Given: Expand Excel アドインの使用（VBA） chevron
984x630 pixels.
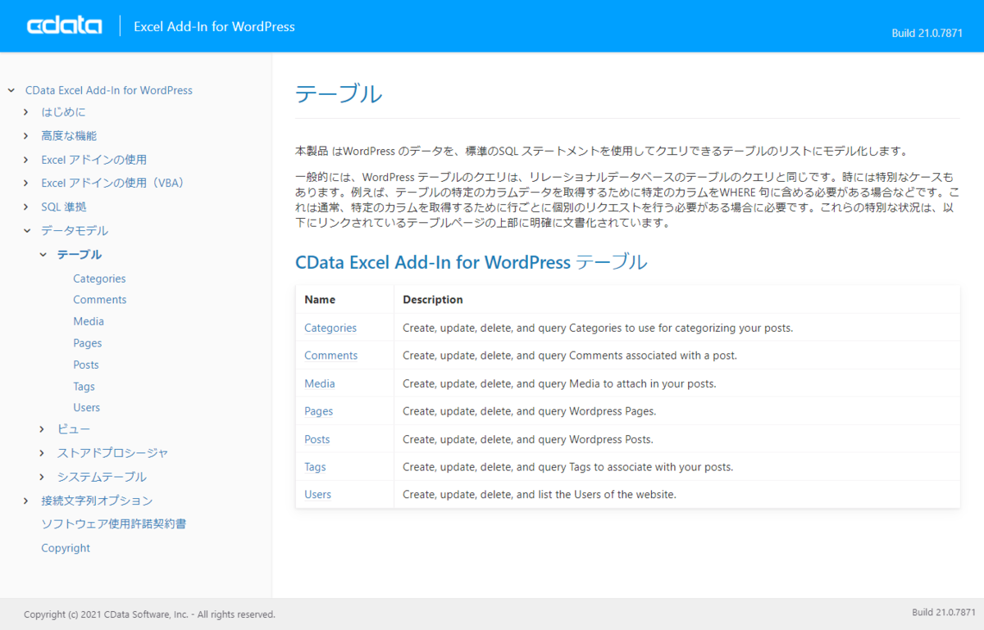Looking at the screenshot, I should click(x=26, y=184).
